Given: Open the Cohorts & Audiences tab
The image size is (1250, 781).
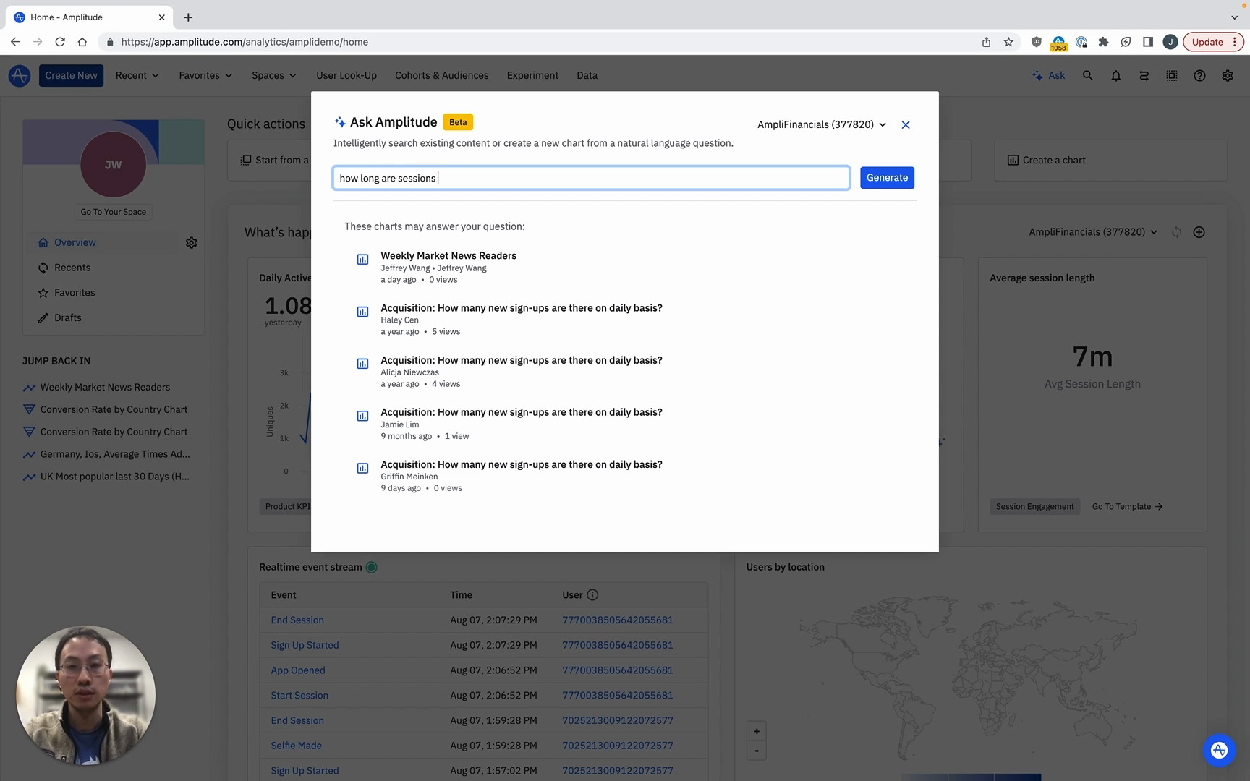Looking at the screenshot, I should click(441, 75).
